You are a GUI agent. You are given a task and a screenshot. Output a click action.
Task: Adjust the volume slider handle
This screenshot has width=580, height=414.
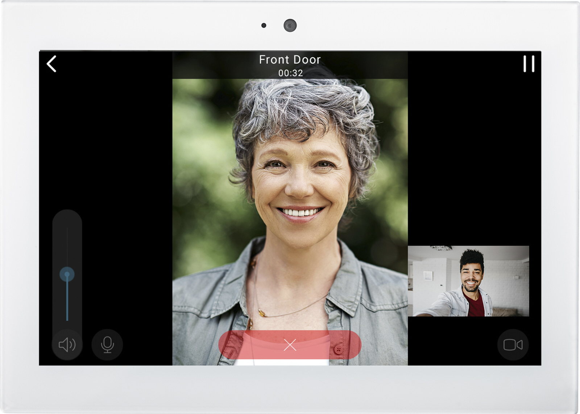click(x=67, y=274)
